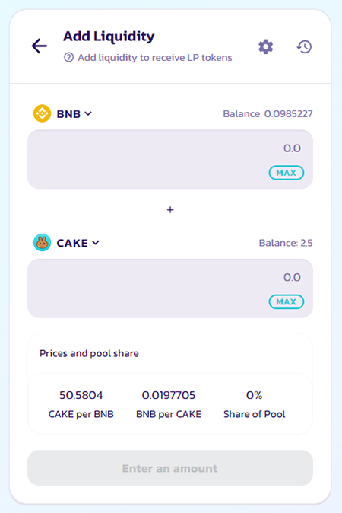Viewport: 342px width, 513px height.
Task: Click the 50.5804 CAKE per BNB value
Action: pos(81,395)
